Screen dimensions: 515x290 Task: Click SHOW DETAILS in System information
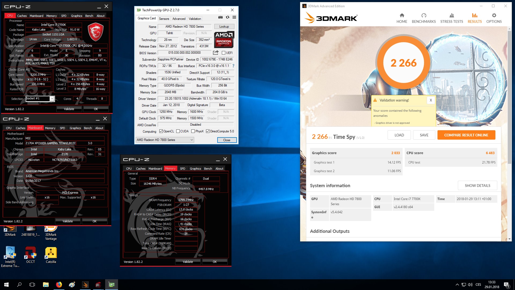click(x=477, y=186)
